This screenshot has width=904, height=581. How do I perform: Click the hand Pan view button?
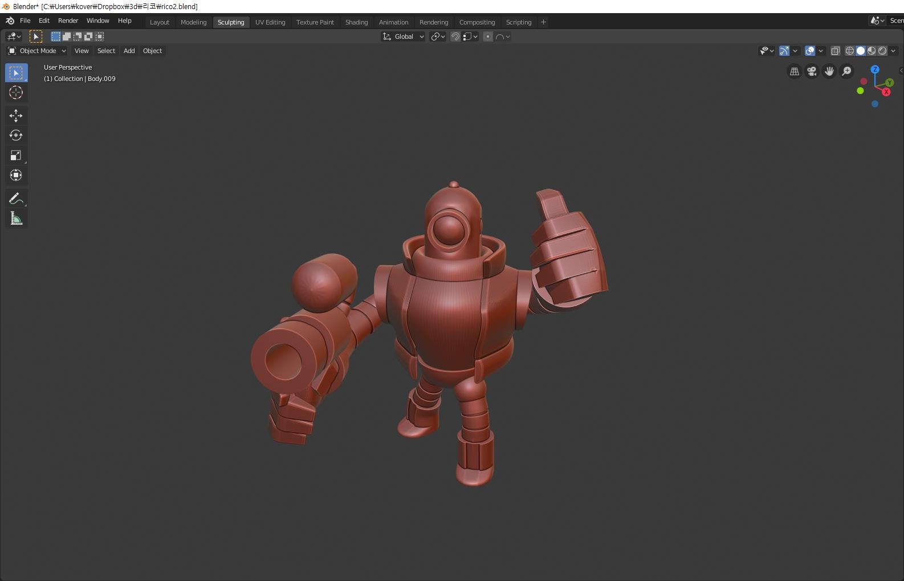pyautogui.click(x=829, y=71)
